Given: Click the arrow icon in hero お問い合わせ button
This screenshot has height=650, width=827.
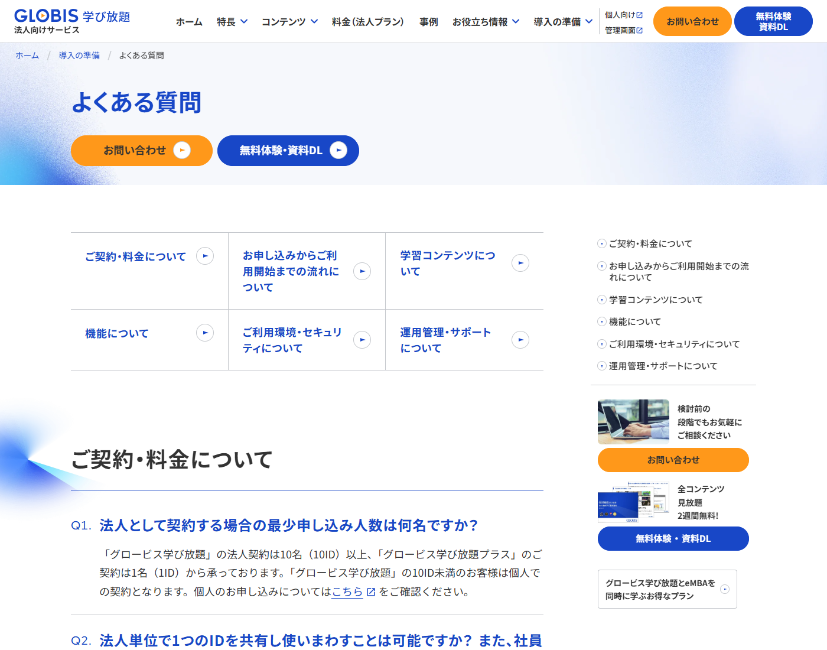Looking at the screenshot, I should pyautogui.click(x=182, y=150).
